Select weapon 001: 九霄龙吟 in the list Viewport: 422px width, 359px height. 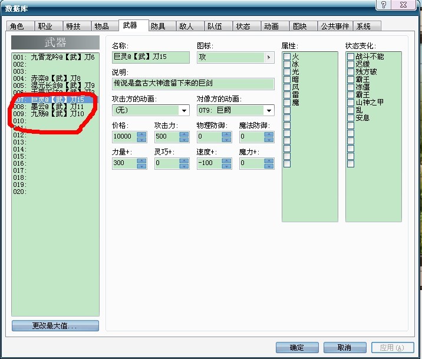[x=55, y=57]
